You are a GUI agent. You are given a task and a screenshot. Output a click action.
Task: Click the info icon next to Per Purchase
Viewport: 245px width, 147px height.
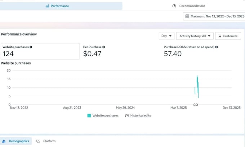point(104,47)
